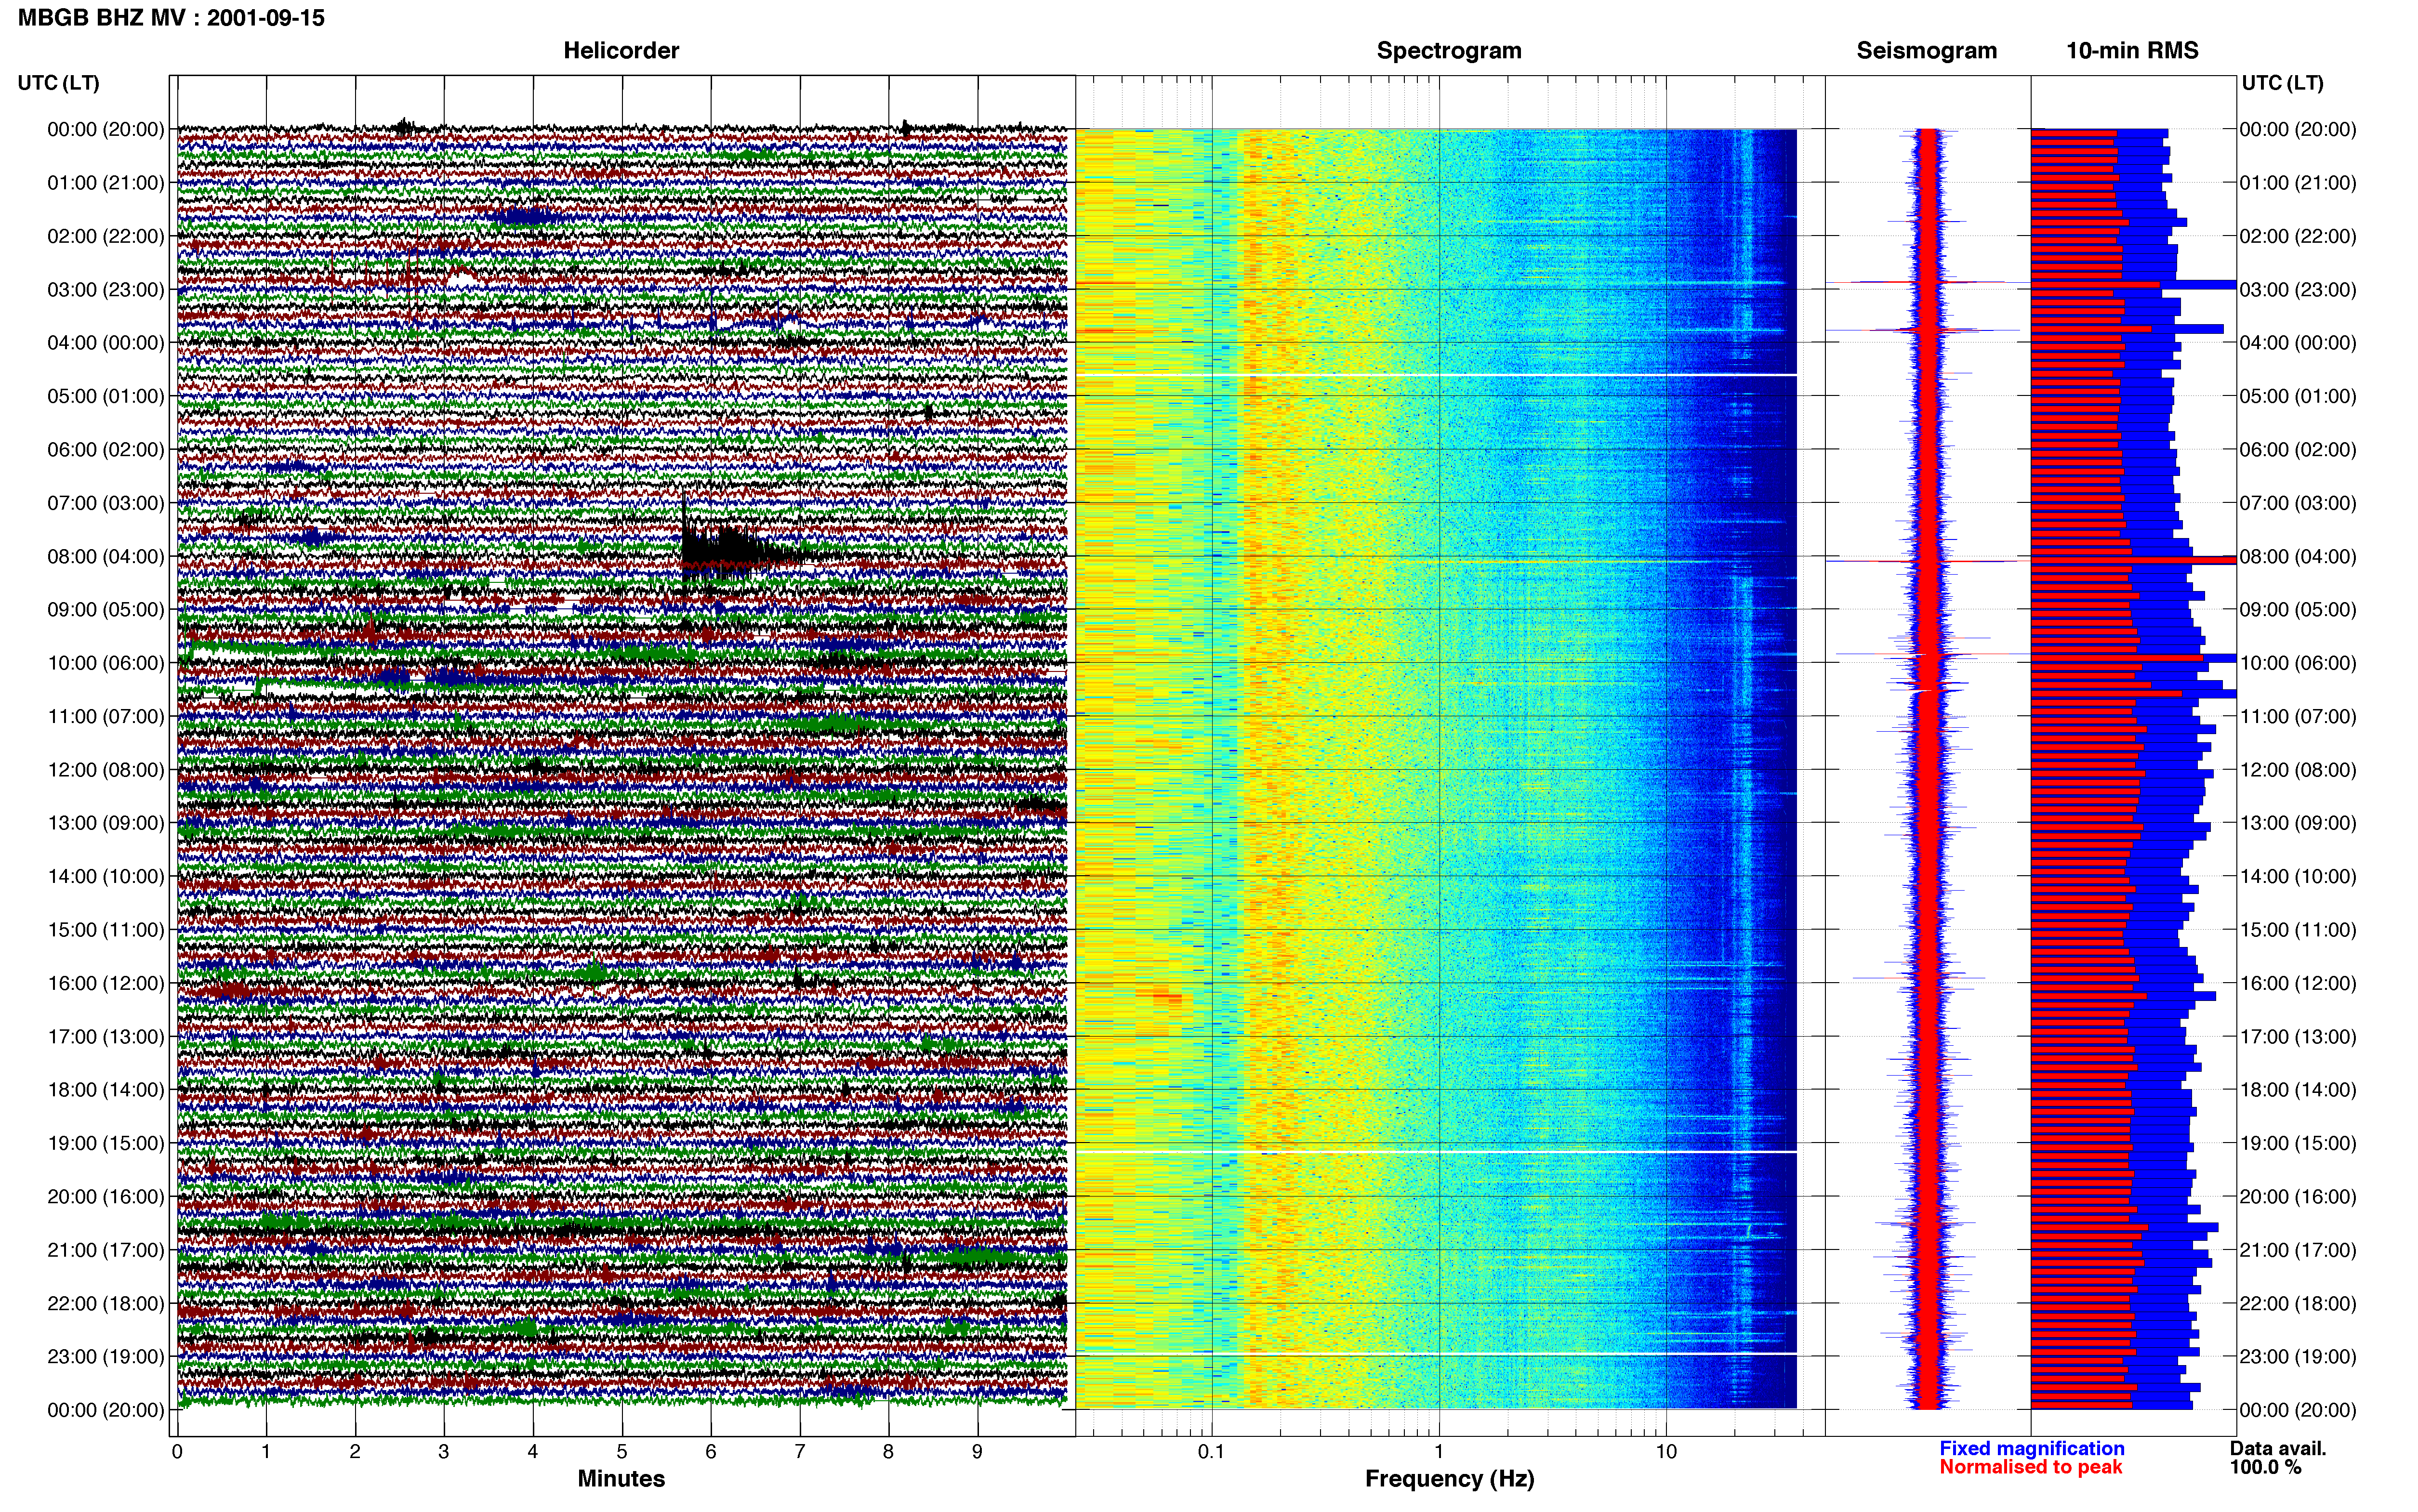The image size is (2418, 1512).
Task: Click the '1' frequency tick label on spectrogram
Action: pos(1439,1451)
